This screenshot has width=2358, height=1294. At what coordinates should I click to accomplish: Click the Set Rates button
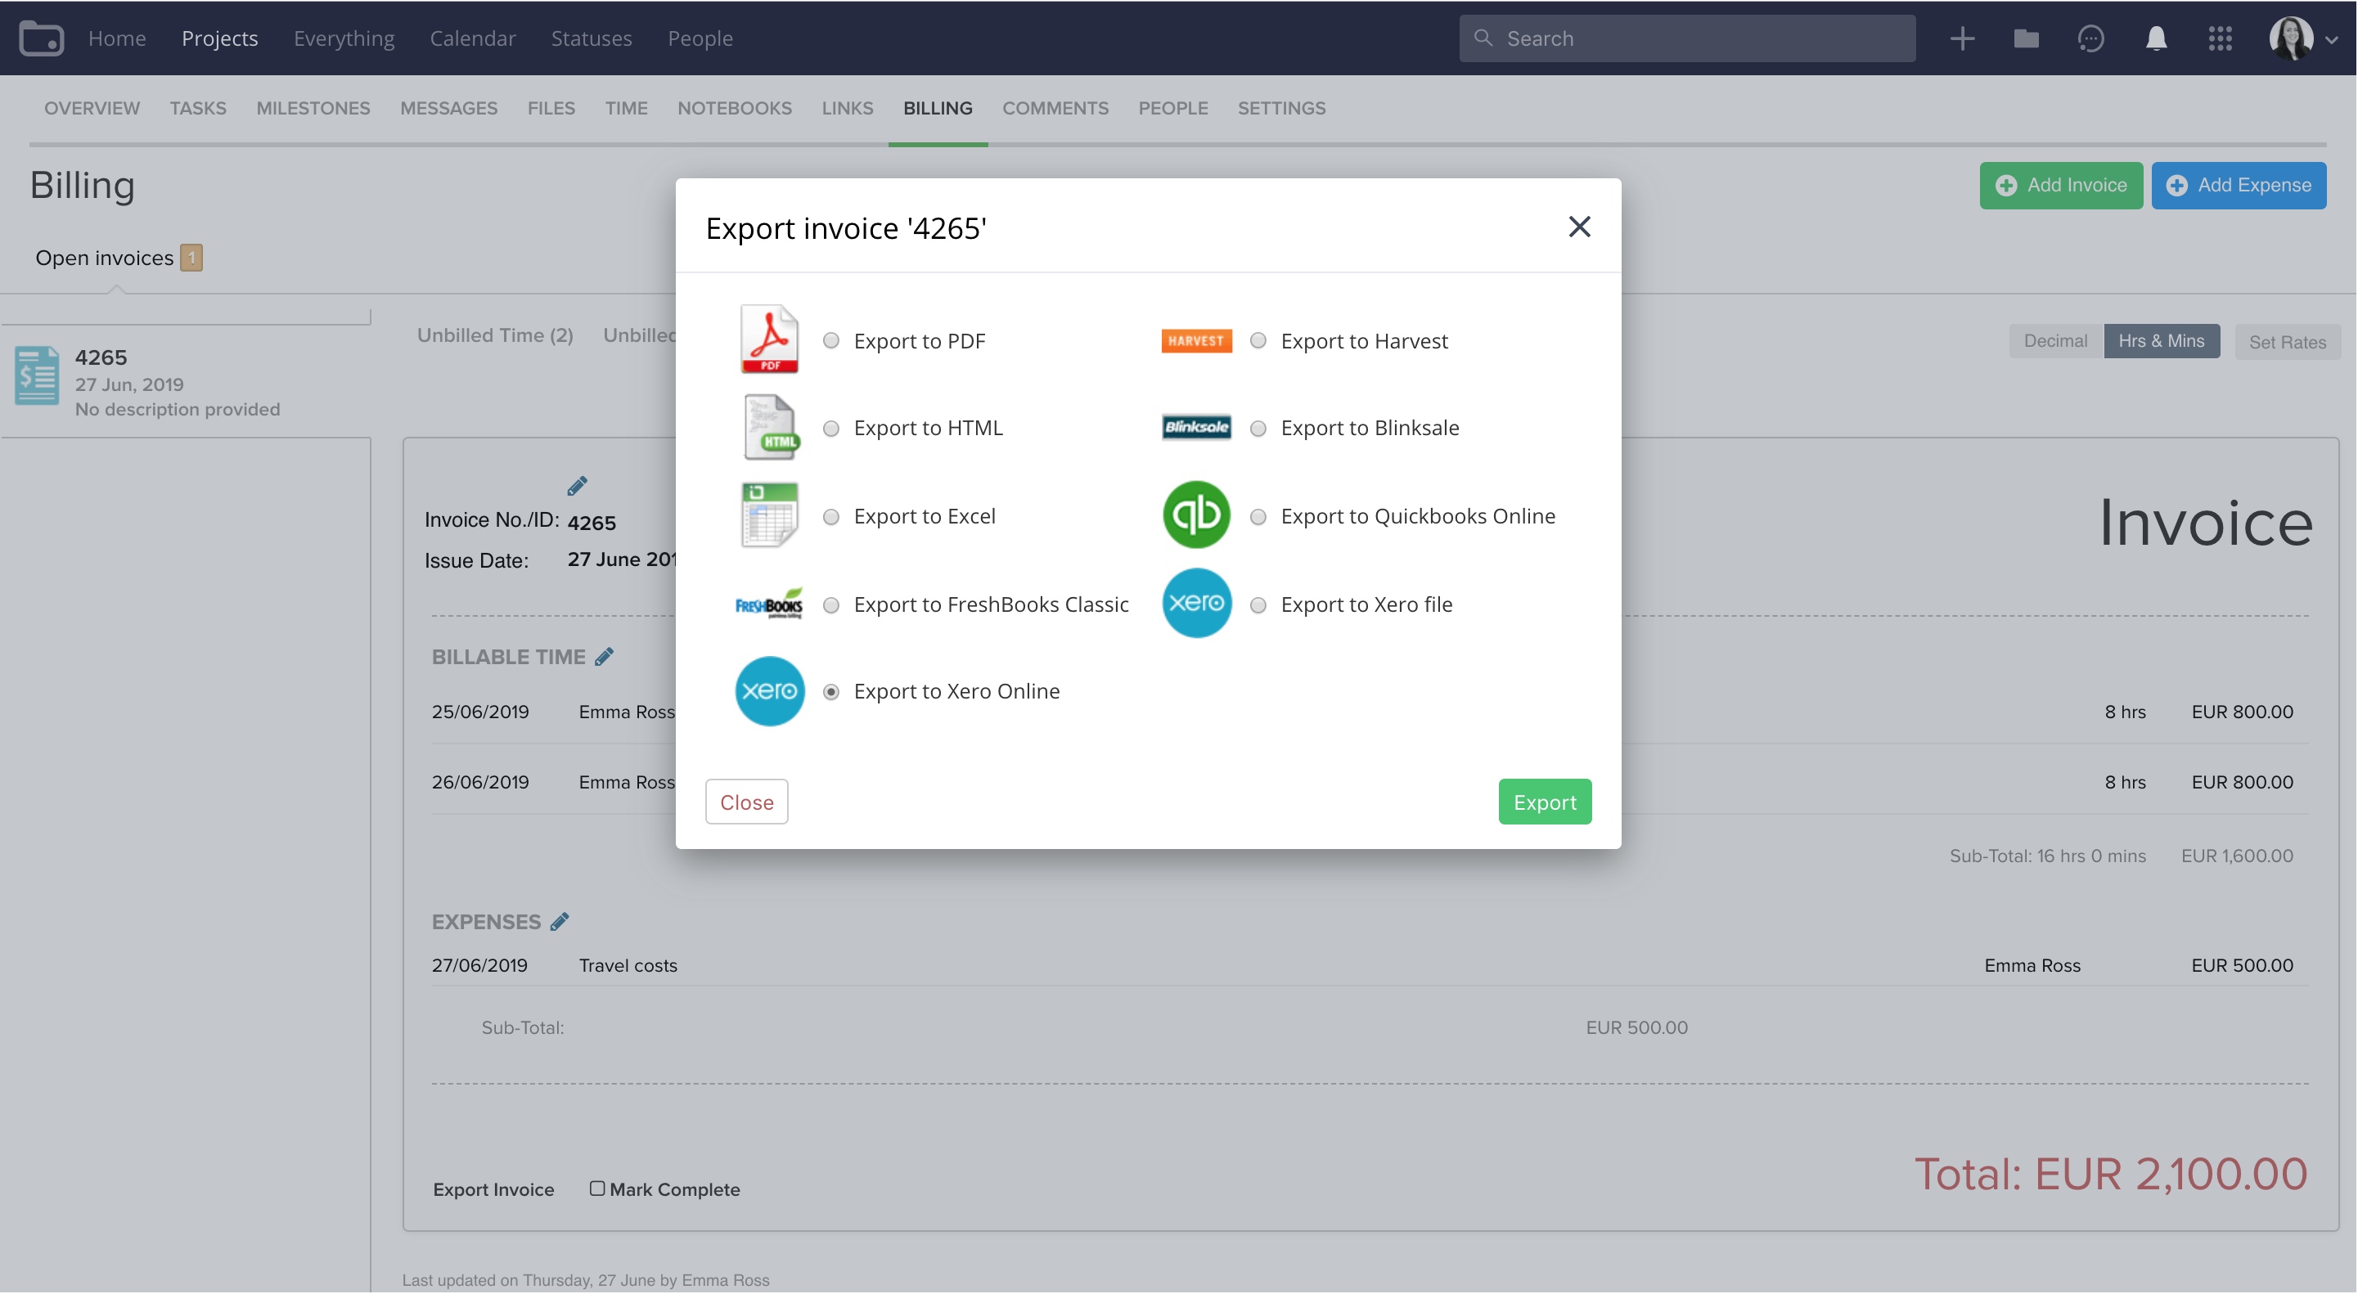pyautogui.click(x=2287, y=341)
